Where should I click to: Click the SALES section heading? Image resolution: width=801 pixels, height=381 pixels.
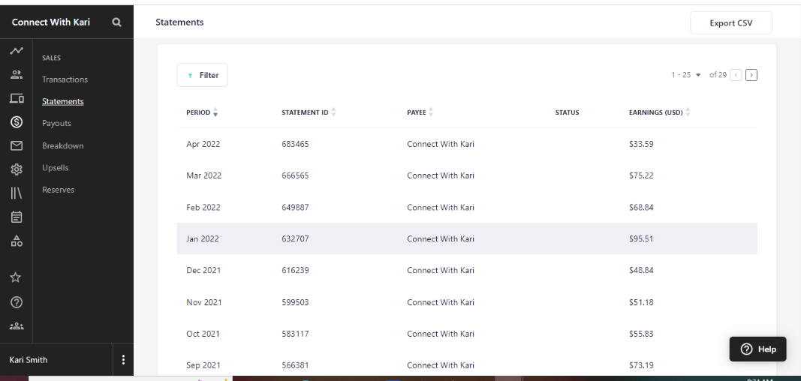51,58
